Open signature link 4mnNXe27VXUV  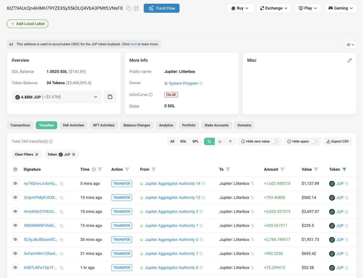[40, 212]
